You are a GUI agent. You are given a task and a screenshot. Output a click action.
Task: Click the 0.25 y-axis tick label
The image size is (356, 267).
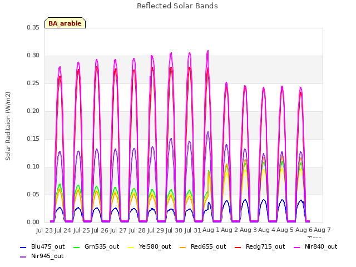[33, 83]
